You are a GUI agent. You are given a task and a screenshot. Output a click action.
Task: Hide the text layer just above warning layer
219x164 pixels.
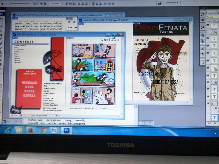tap(208, 60)
